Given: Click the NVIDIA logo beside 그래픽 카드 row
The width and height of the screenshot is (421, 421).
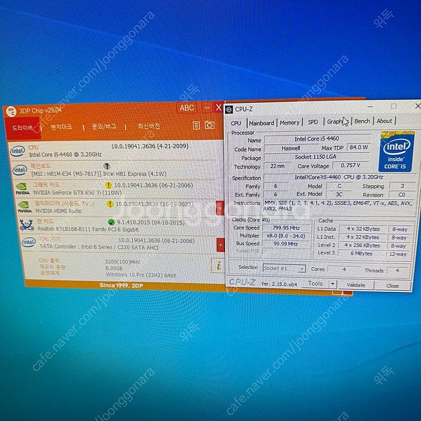Looking at the screenshot, I should point(22,189).
